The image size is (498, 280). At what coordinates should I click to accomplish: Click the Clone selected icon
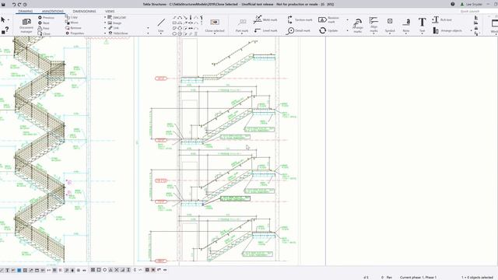pyautogui.click(x=215, y=22)
